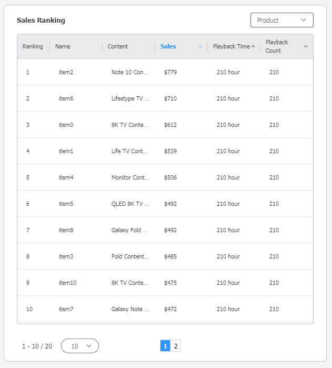Click the Monitor Content cell
This screenshot has height=368, width=332.
point(130,177)
